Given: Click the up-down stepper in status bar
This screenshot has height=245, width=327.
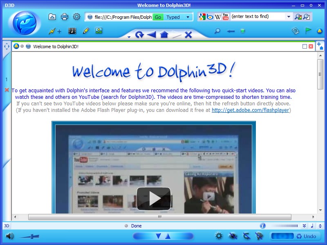Looking at the screenshot, I should point(320,226).
